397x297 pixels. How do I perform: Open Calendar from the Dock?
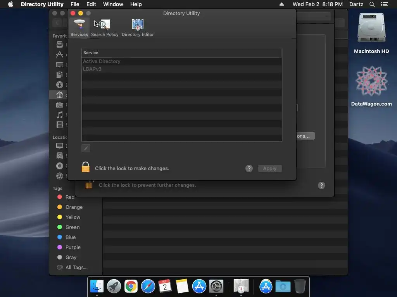click(x=165, y=286)
